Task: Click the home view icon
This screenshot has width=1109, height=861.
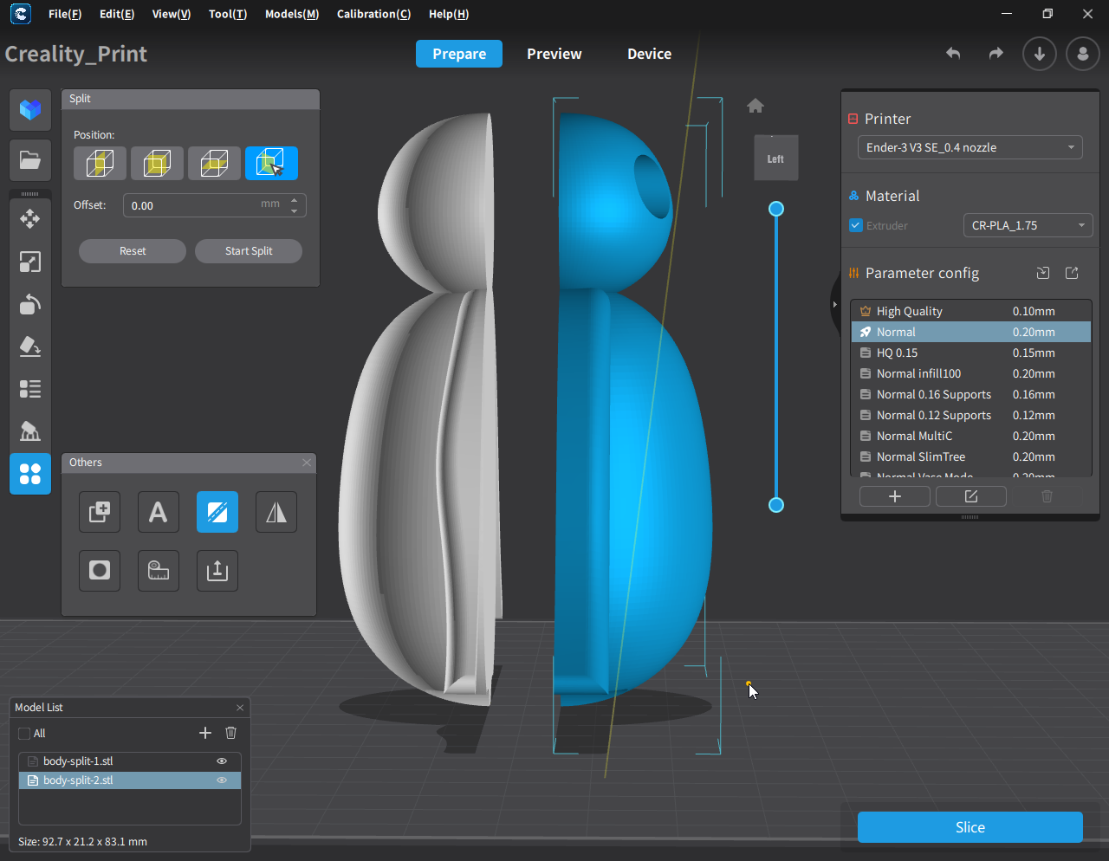Action: click(x=756, y=106)
